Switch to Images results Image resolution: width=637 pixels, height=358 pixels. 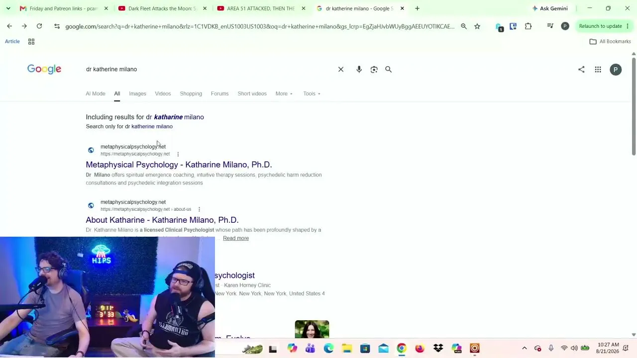pos(137,93)
